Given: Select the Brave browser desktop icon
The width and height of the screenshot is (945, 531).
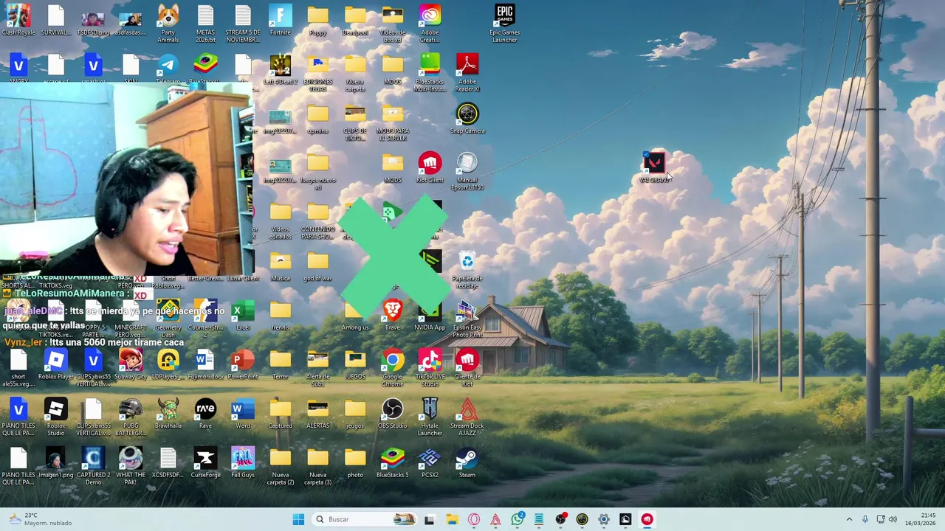Looking at the screenshot, I should tap(393, 315).
